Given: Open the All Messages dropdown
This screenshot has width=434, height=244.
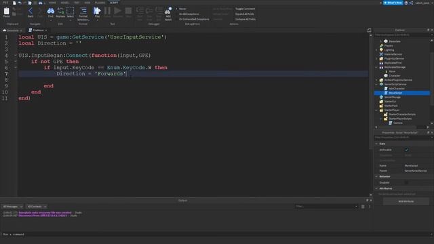Looking at the screenshot, I should pyautogui.click(x=12, y=207).
